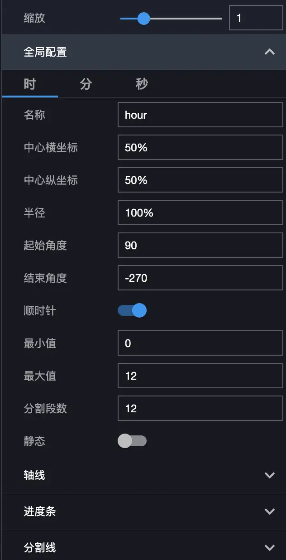The image size is (286, 560).
Task: Expand the 轴线 section
Action: click(269, 475)
